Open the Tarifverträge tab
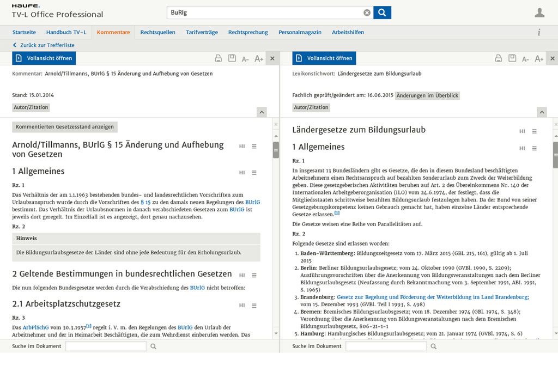The height and width of the screenshot is (365, 558). 202,32
